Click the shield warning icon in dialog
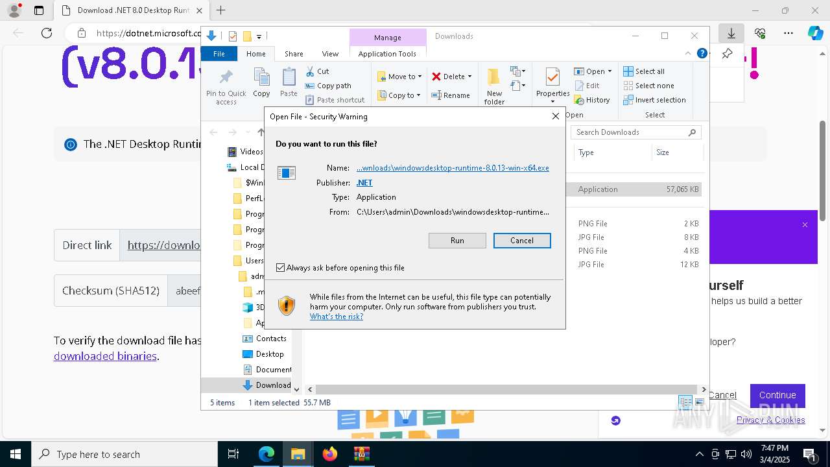 [x=287, y=305]
